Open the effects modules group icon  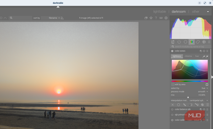(x=204, y=42)
